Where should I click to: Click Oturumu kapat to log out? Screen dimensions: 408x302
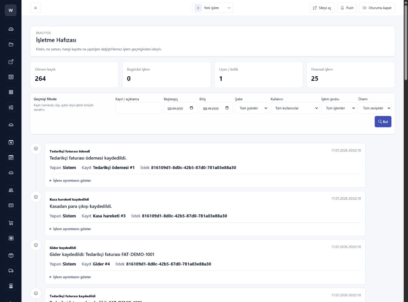(x=377, y=8)
